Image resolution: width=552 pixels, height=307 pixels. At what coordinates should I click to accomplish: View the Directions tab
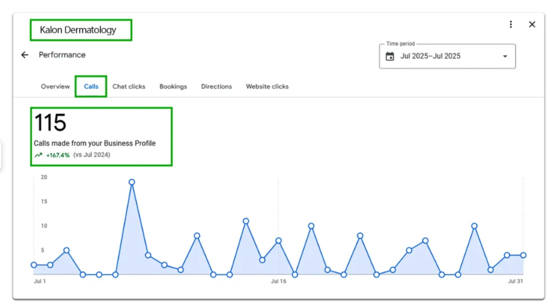coord(217,87)
